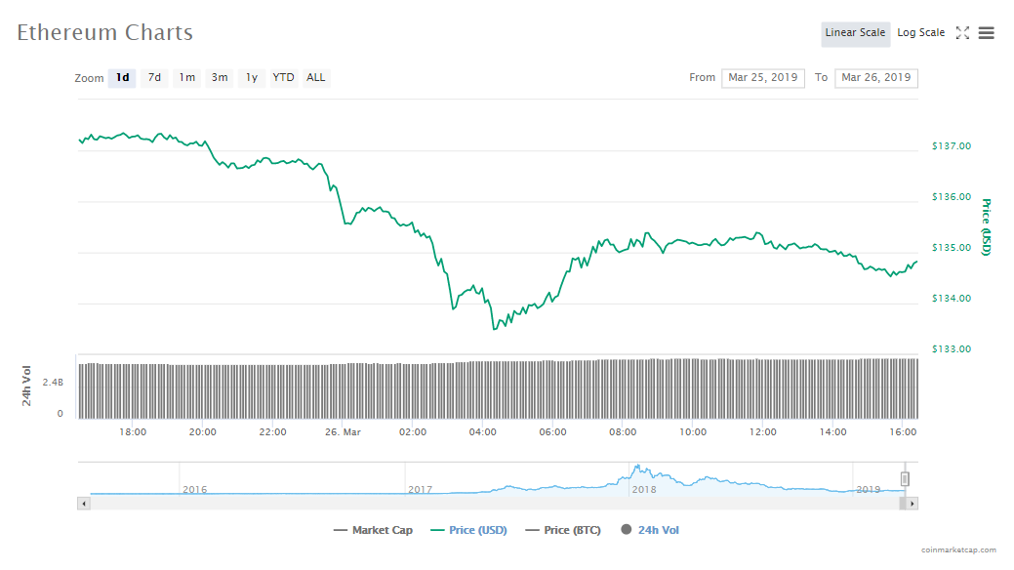Click the fullscreen expand icon

point(962,33)
